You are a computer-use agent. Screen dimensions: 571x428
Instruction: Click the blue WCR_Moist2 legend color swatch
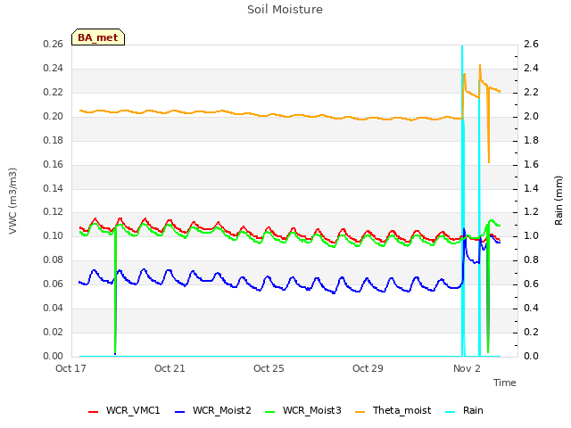180,412
